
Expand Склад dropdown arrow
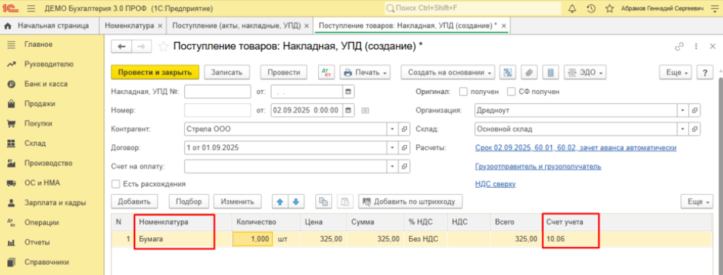(x=683, y=129)
